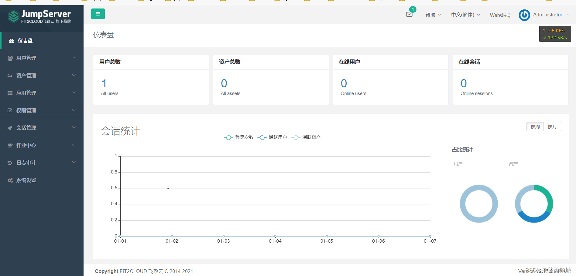Click the 01-07 data point on chart

(x=430, y=236)
